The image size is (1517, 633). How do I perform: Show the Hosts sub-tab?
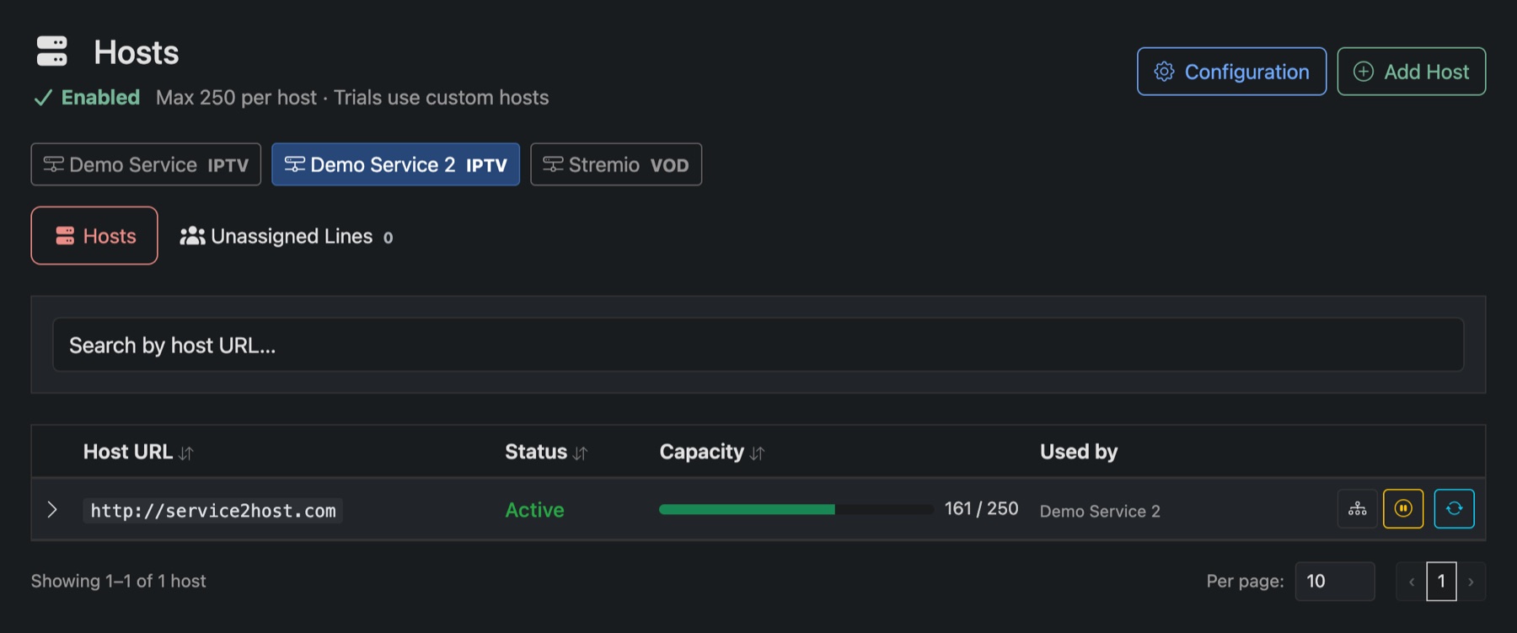pyautogui.click(x=94, y=236)
